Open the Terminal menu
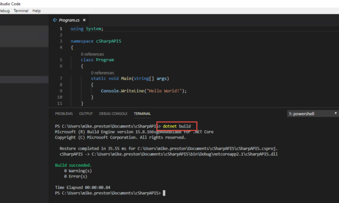 pos(21,11)
